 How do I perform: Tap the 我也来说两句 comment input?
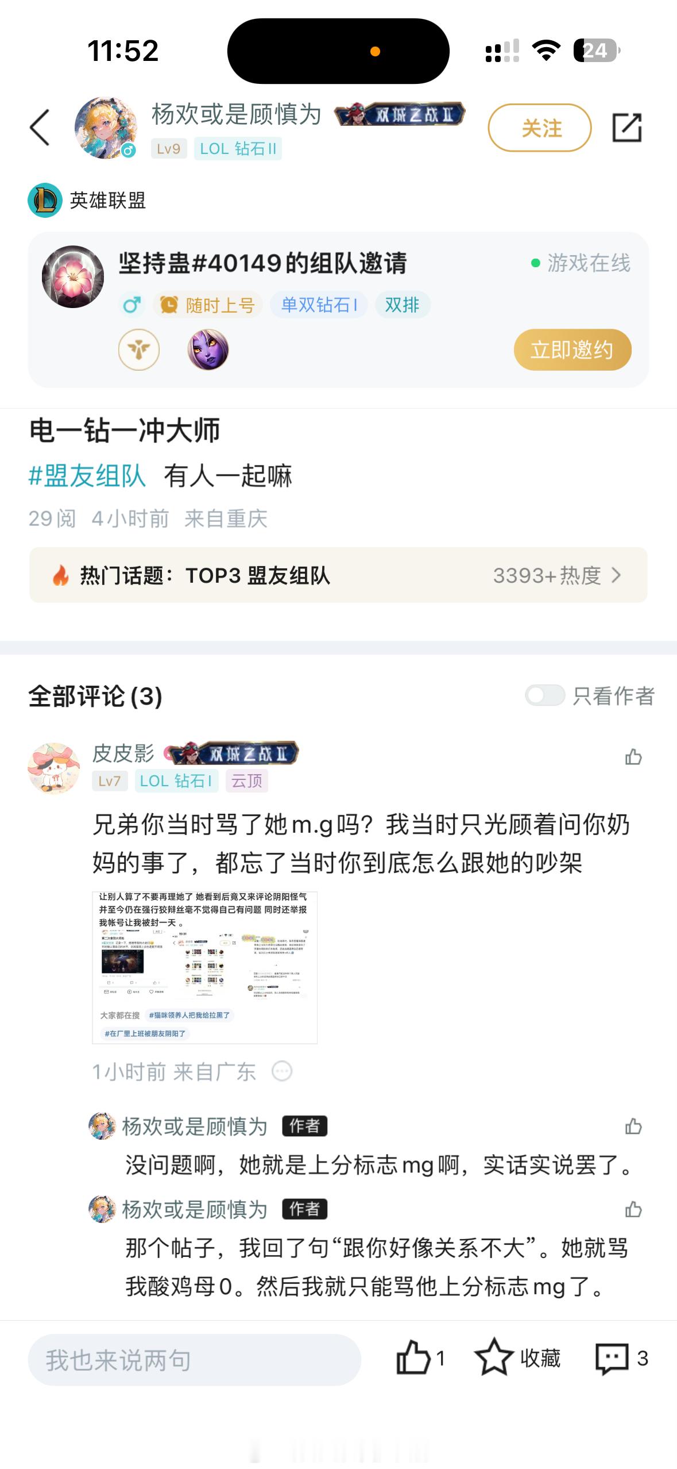[x=194, y=1360]
